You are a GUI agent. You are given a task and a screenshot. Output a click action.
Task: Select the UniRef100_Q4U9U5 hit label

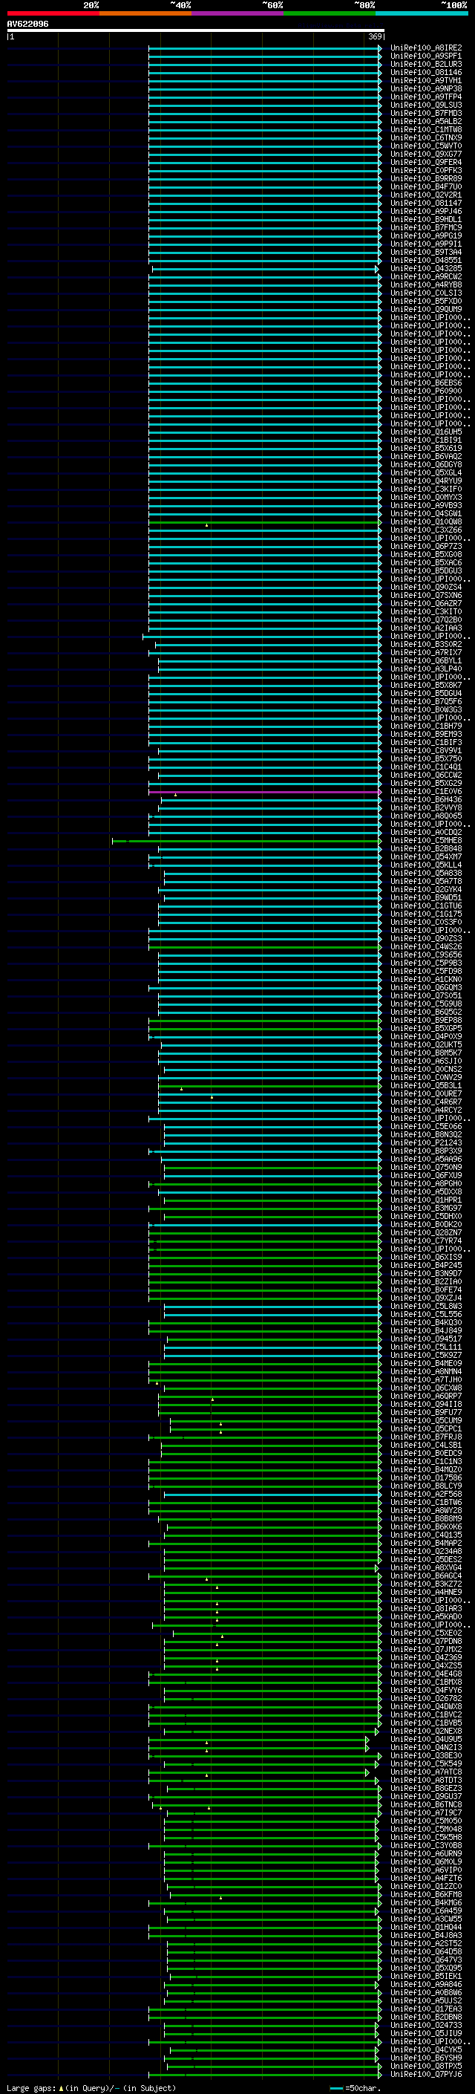pyautogui.click(x=426, y=1740)
